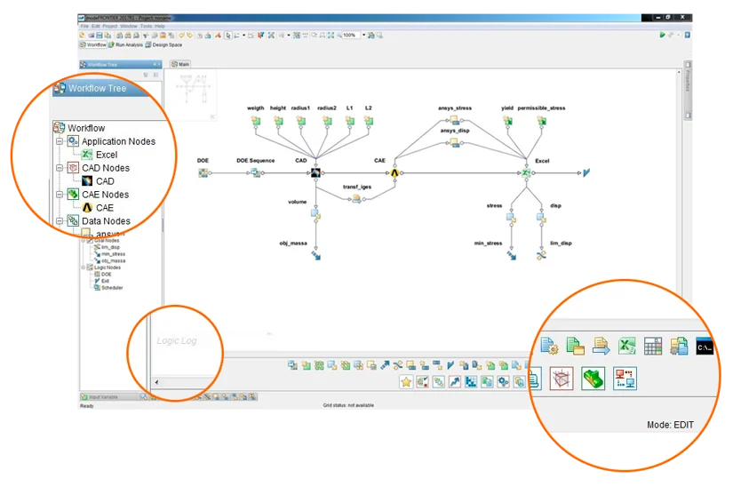This screenshot has height=487, width=733.
Task: Click the green run project arrow
Action: coord(662,35)
